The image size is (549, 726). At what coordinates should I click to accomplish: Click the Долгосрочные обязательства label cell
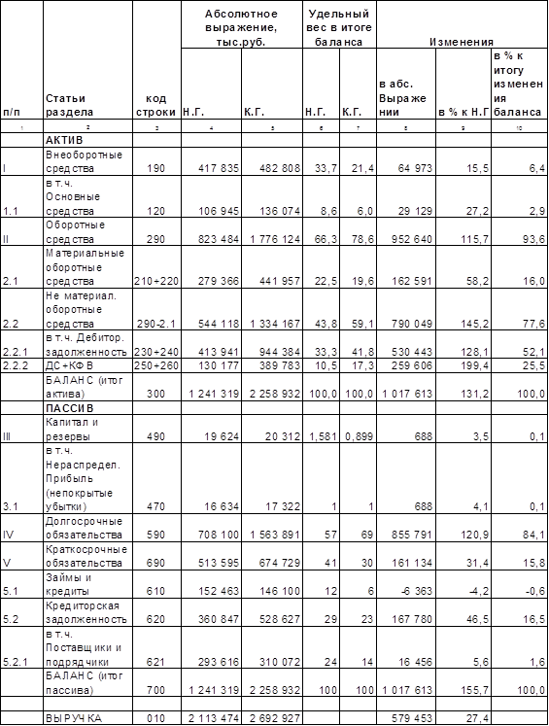(88, 528)
